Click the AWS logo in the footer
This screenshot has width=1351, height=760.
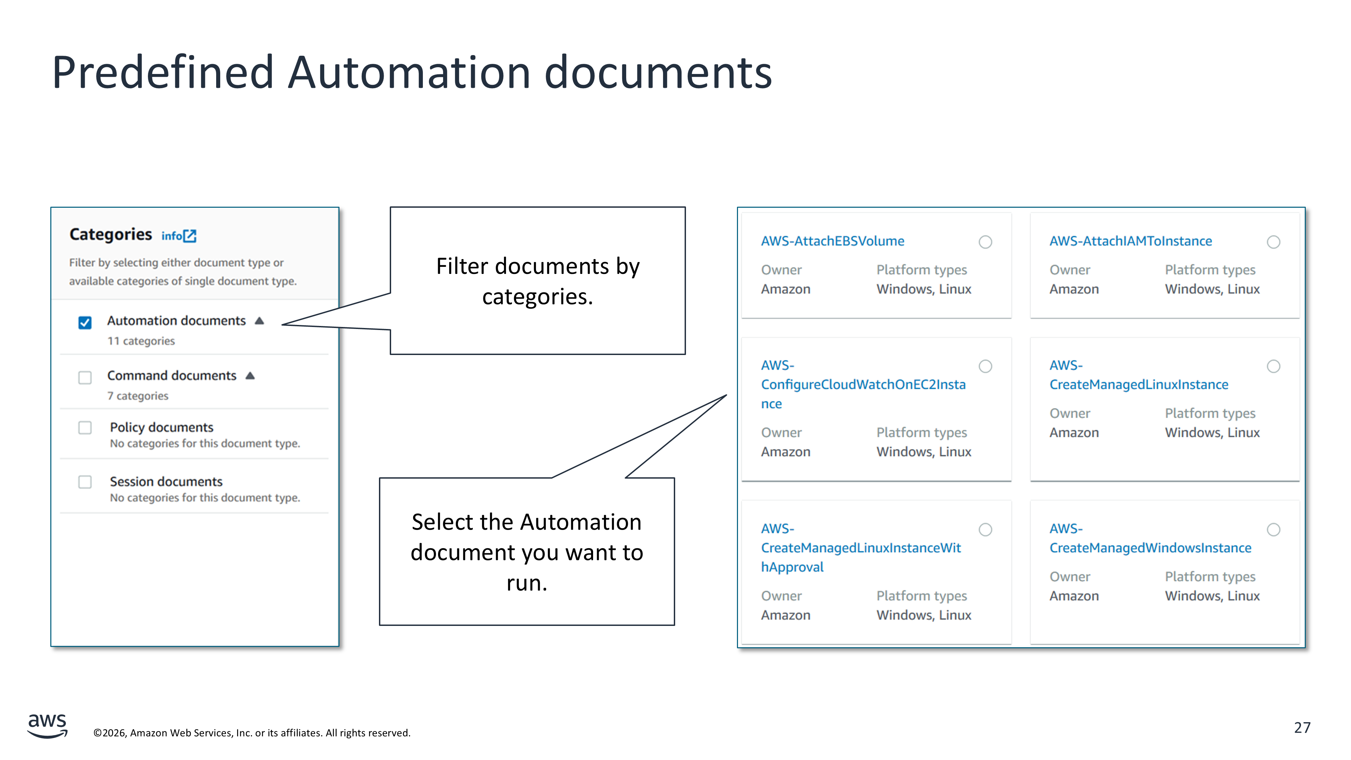(47, 726)
